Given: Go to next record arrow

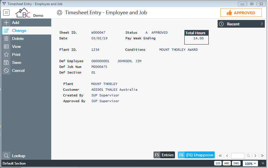Looking at the screenshot, I should [255, 155].
